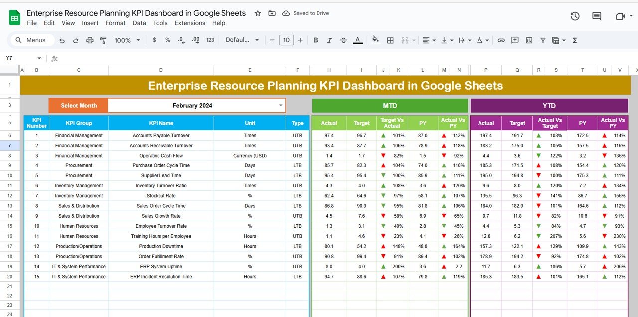Click the video meeting camera icon
The image size is (638, 317).
click(x=620, y=16)
